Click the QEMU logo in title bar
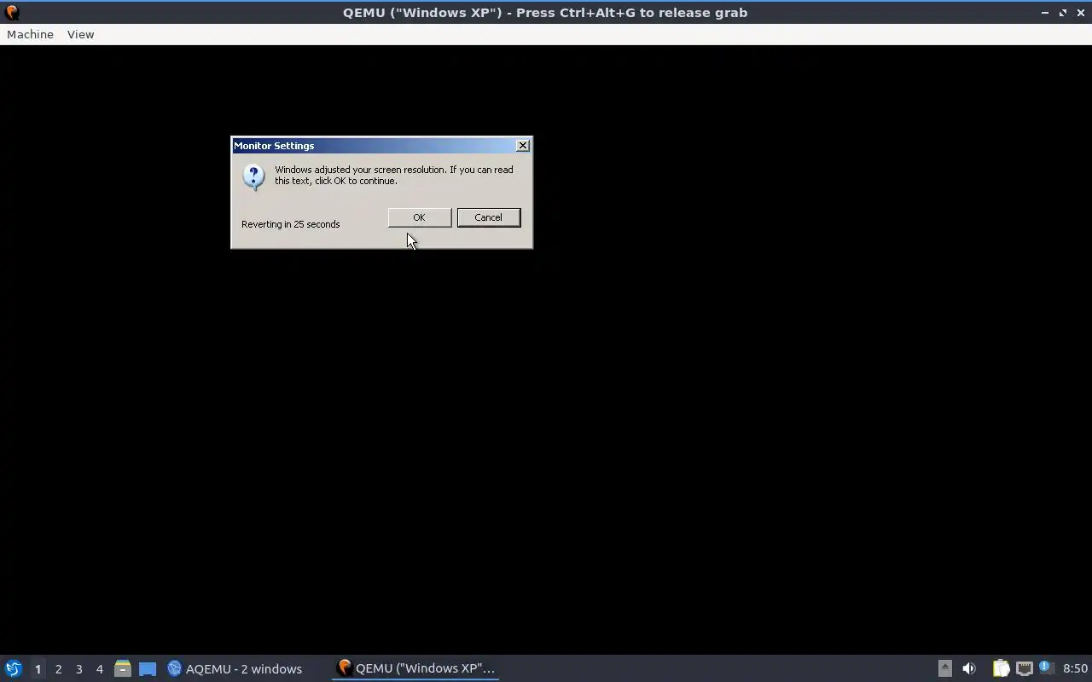Viewport: 1092px width, 682px height. 12,13
